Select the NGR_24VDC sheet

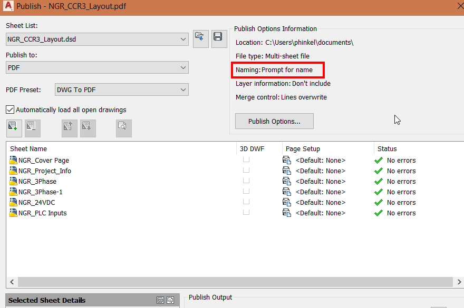pos(37,202)
